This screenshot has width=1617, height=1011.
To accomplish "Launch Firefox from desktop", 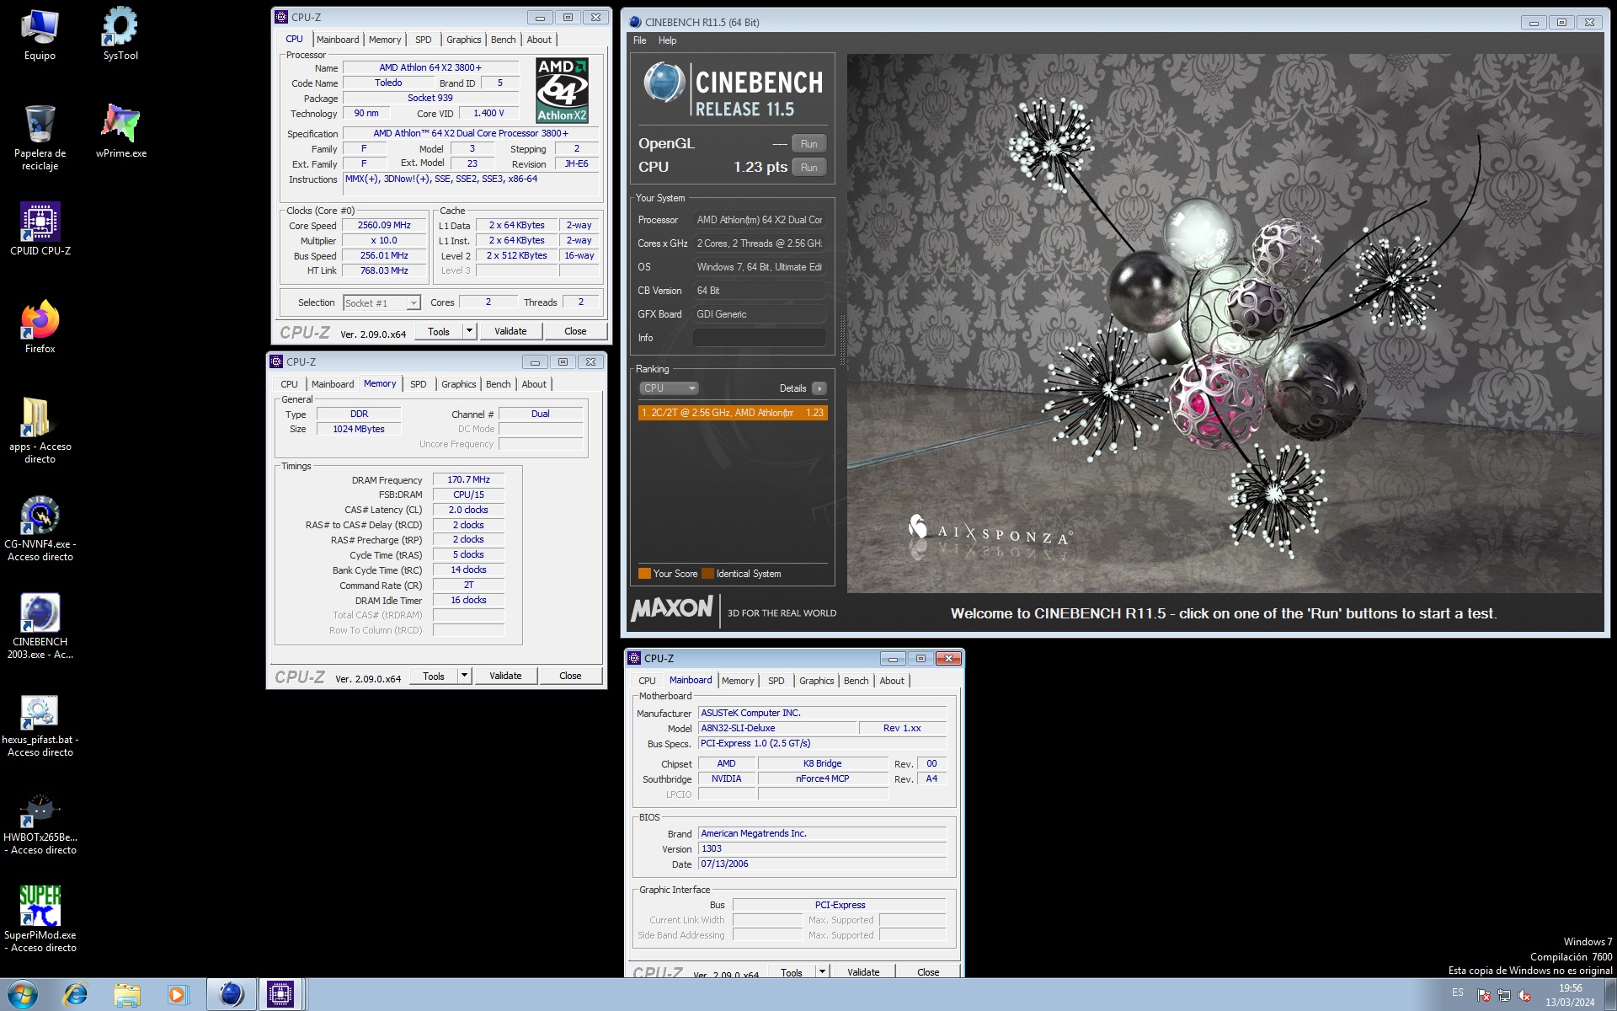I will click(40, 327).
